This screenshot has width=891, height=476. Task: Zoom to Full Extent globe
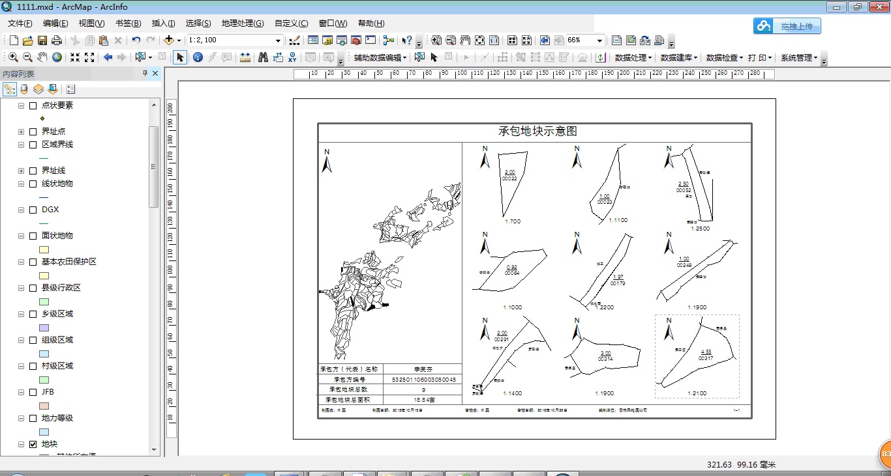pyautogui.click(x=57, y=57)
